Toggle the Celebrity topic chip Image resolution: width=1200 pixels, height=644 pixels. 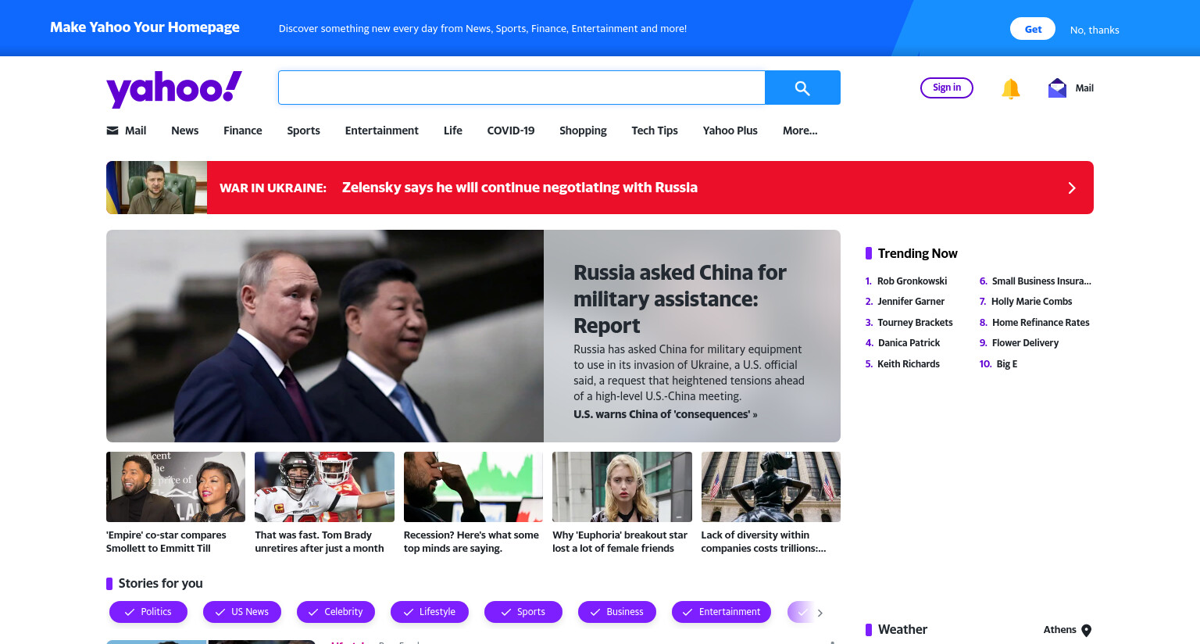336,612
